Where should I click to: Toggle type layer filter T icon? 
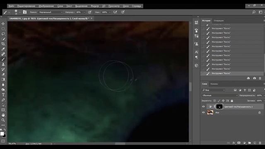tap(245, 90)
